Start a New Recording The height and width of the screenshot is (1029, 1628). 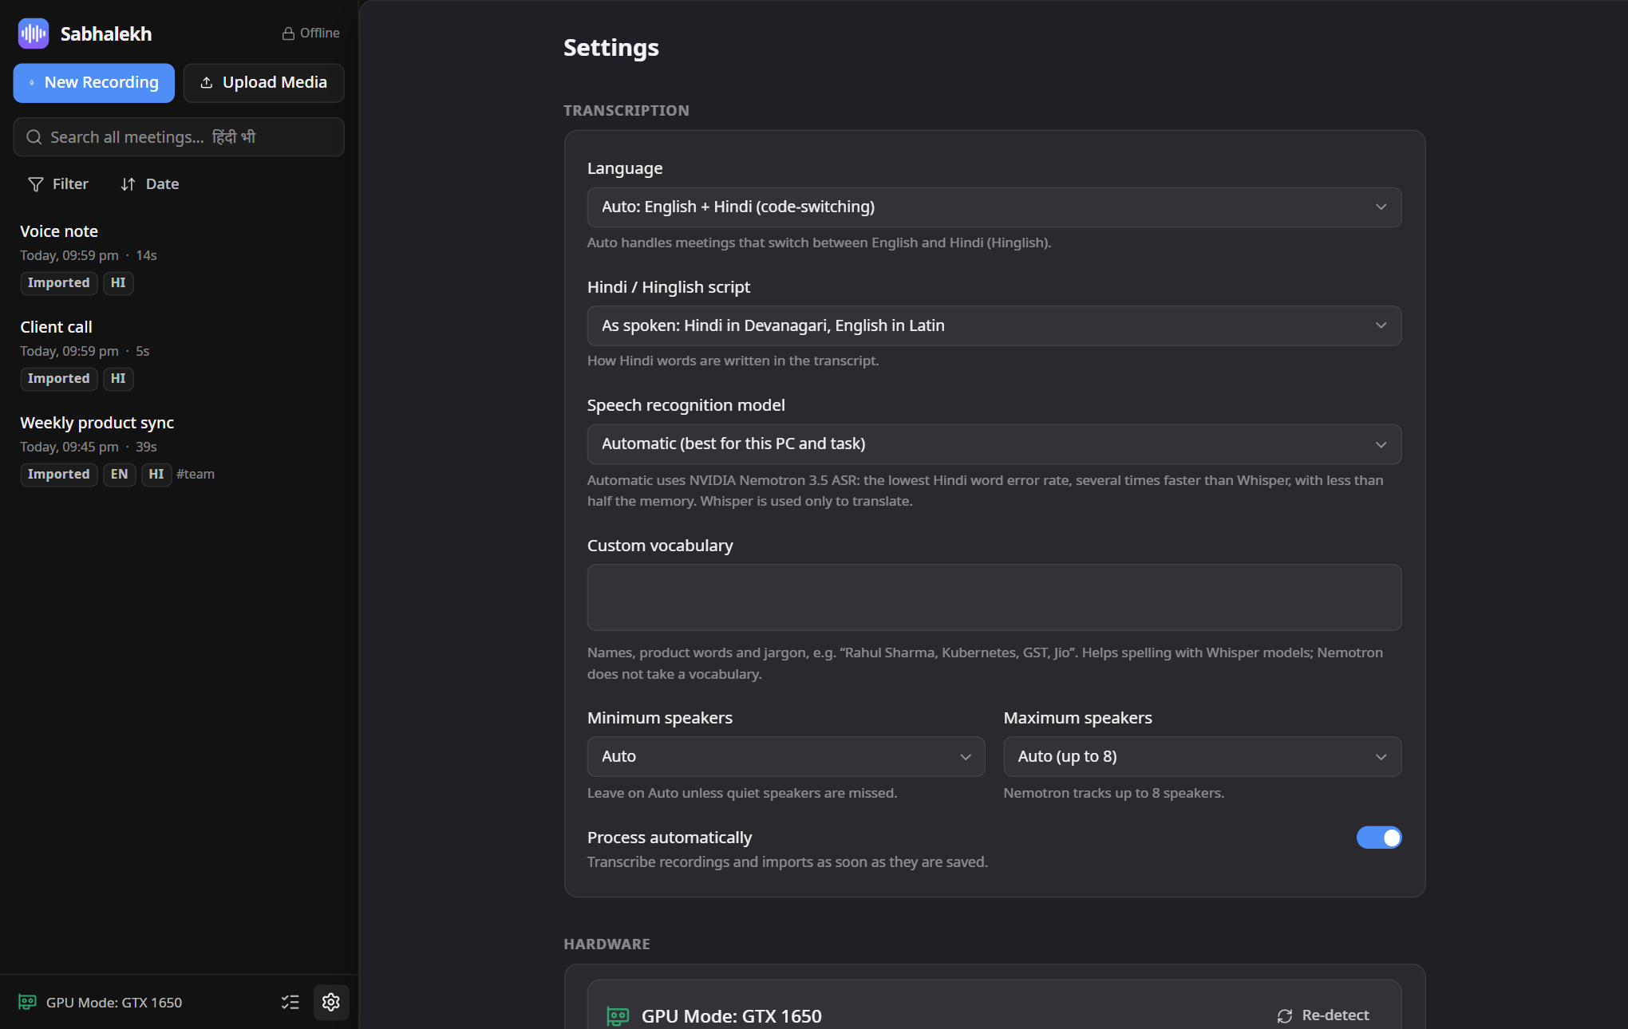[x=94, y=83]
